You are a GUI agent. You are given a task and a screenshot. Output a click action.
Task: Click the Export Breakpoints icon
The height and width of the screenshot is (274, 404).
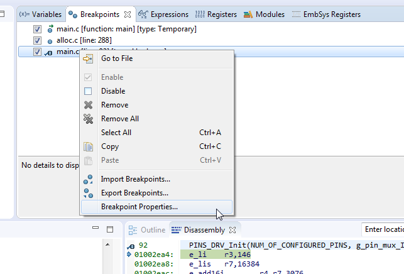click(x=88, y=194)
